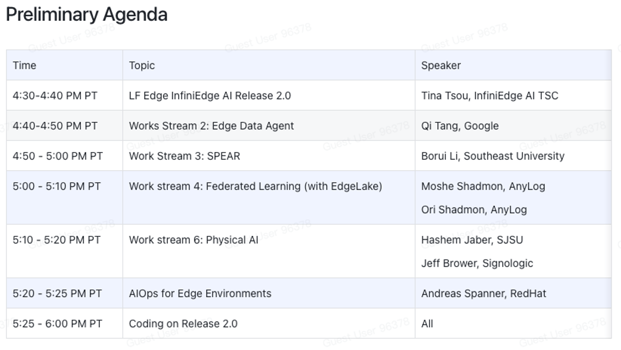Click Ori Shadmon, AnyLog speaker name

pyautogui.click(x=474, y=210)
